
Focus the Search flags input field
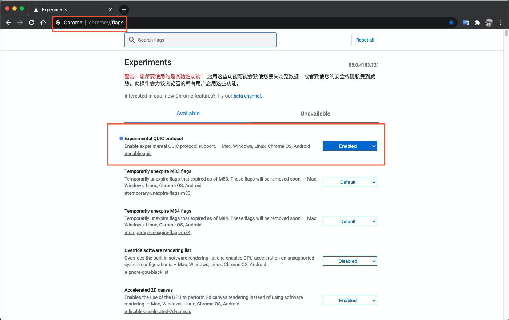(200, 40)
